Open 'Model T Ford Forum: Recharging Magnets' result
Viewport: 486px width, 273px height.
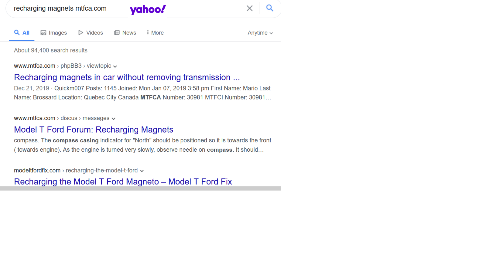click(x=94, y=130)
